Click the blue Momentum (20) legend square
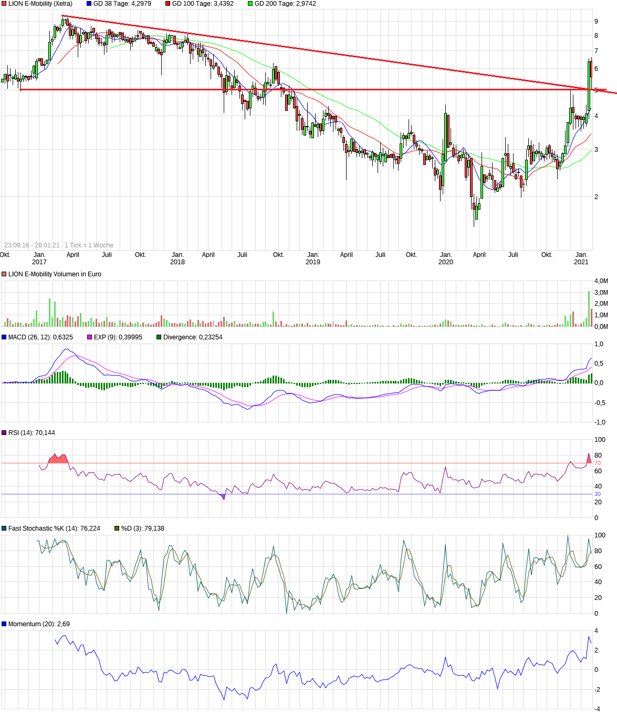The image size is (617, 715). click(x=4, y=624)
